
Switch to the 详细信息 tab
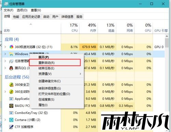click(x=67, y=17)
